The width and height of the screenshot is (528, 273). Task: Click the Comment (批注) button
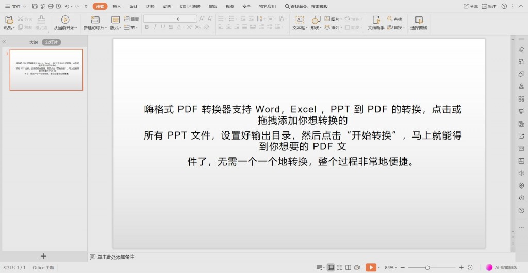pos(489,6)
